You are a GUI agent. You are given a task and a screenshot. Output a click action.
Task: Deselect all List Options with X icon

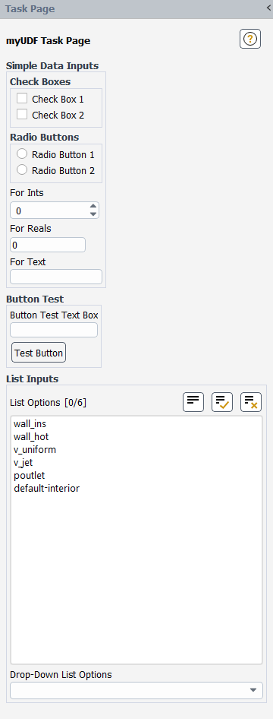pos(251,402)
